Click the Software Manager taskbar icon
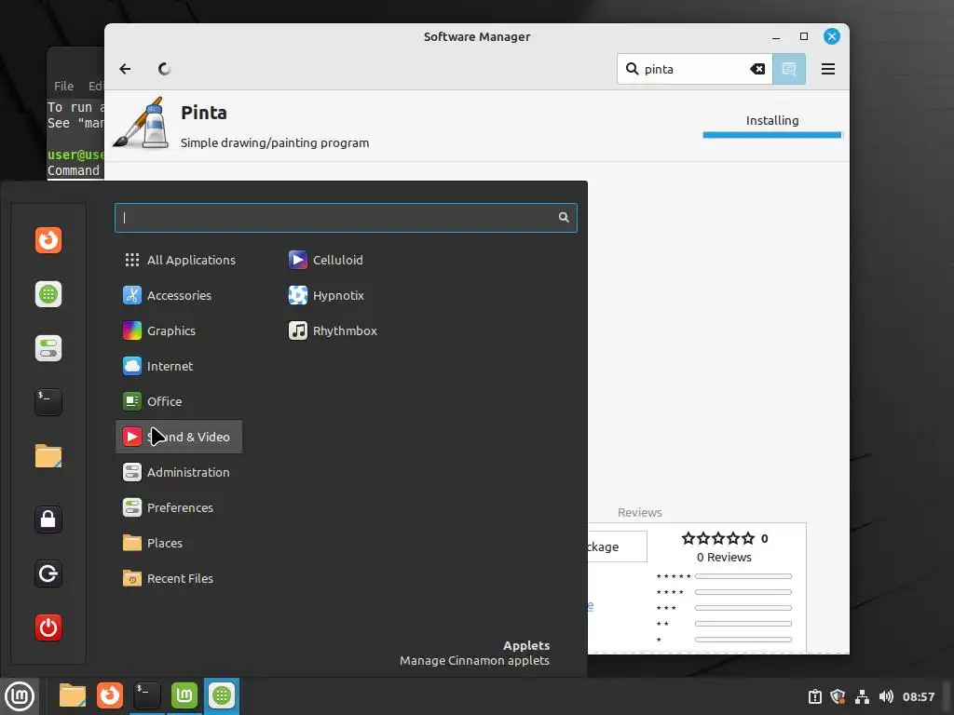 point(222,695)
